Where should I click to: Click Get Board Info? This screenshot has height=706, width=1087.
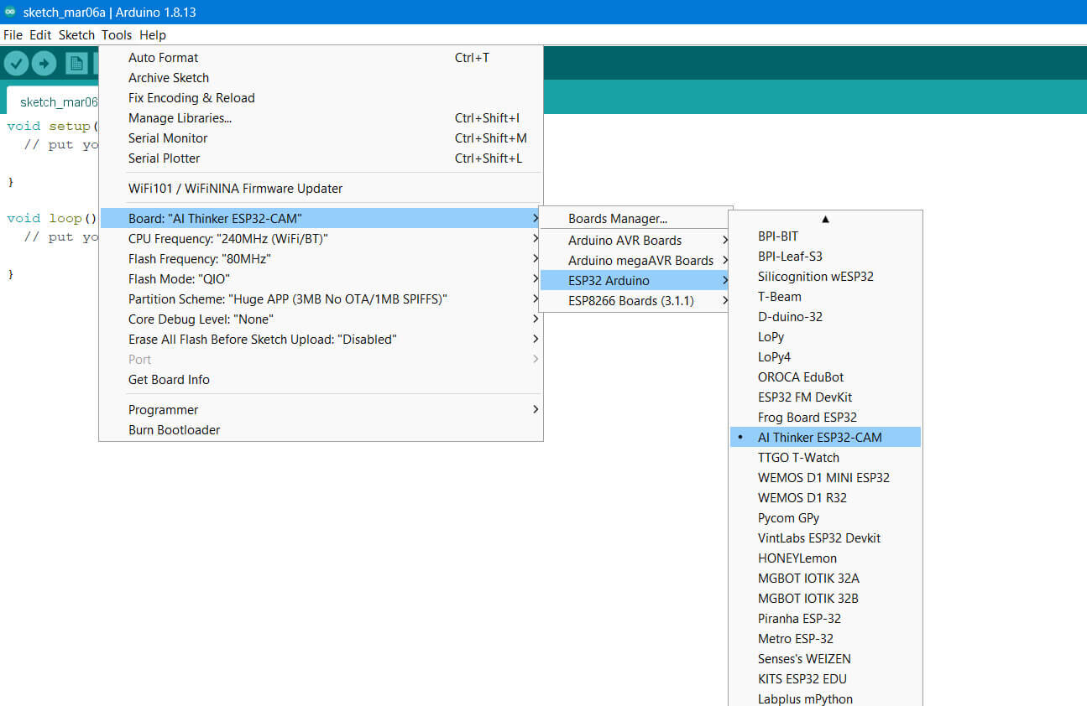pyautogui.click(x=169, y=379)
